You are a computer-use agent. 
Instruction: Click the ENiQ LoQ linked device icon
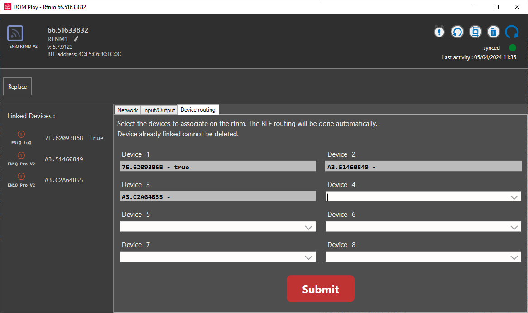(21, 134)
